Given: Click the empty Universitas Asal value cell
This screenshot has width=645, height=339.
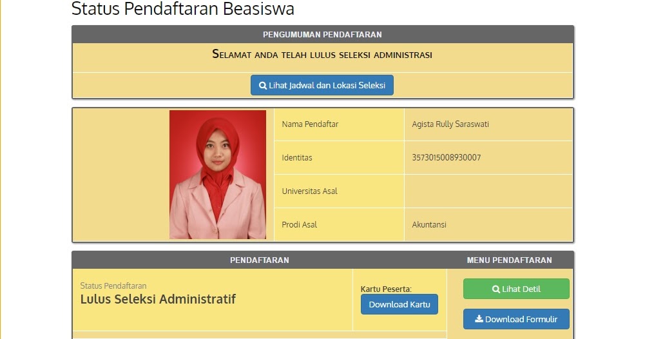Looking at the screenshot, I should [488, 191].
